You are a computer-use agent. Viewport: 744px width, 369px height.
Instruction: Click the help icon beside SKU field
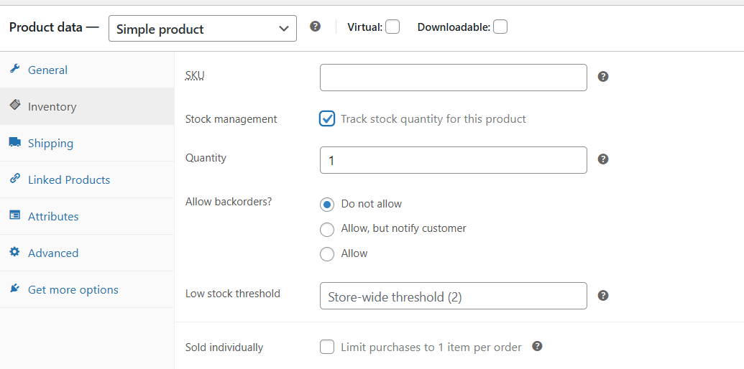pyautogui.click(x=602, y=77)
